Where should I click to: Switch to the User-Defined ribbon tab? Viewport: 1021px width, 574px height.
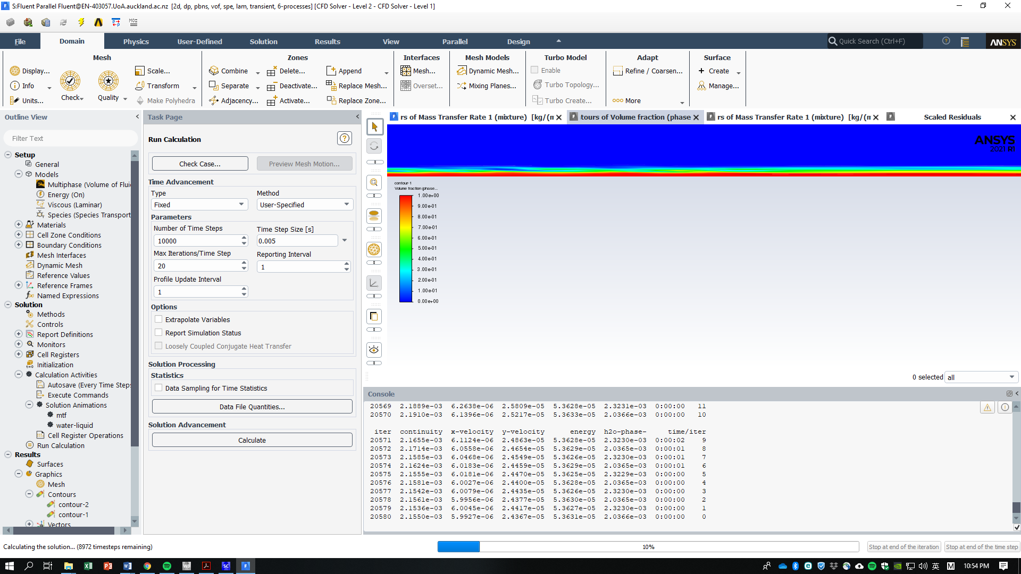pyautogui.click(x=199, y=41)
